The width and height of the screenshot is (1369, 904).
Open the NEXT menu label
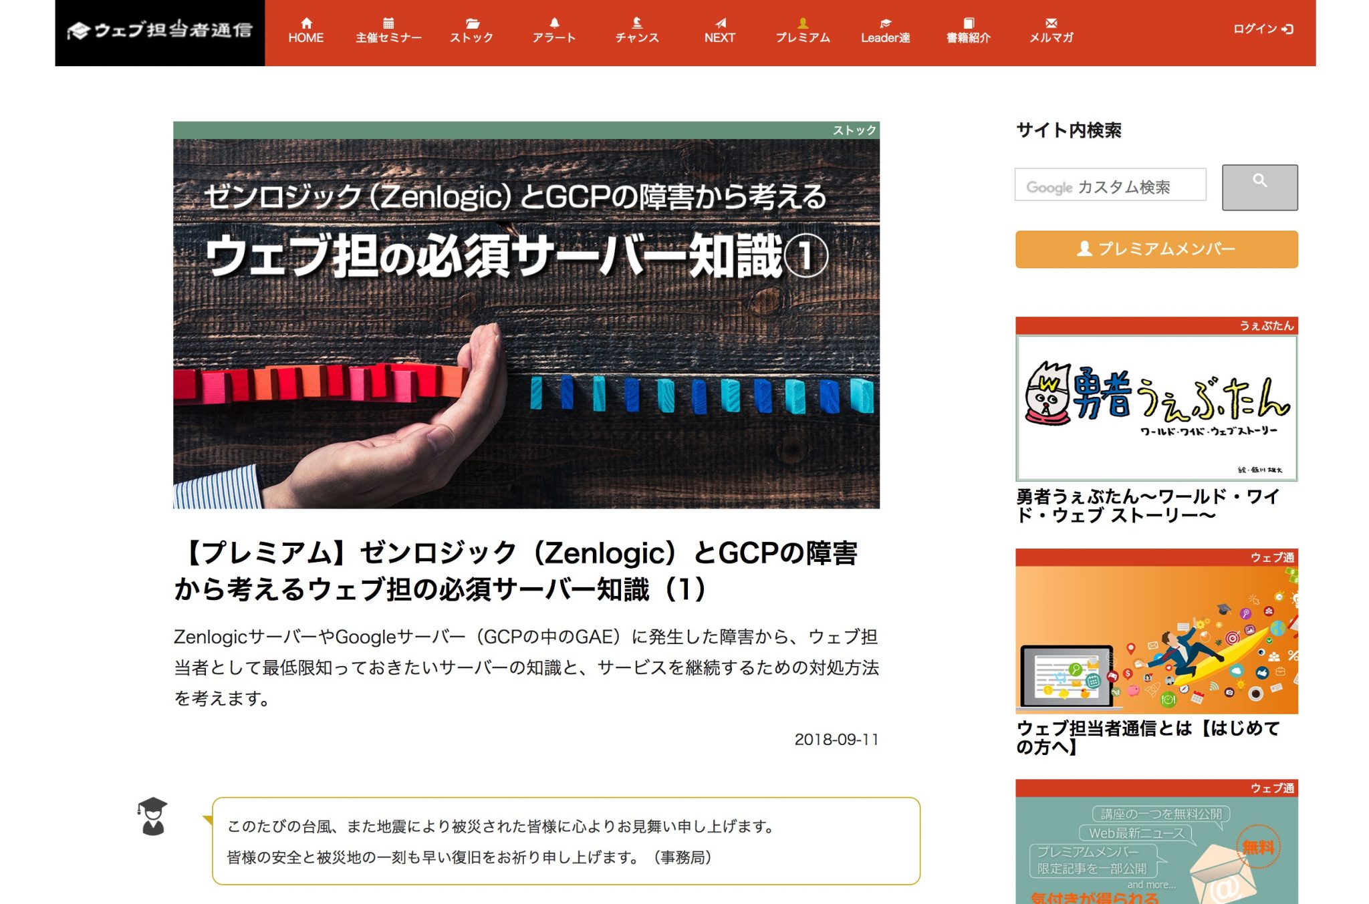click(720, 38)
